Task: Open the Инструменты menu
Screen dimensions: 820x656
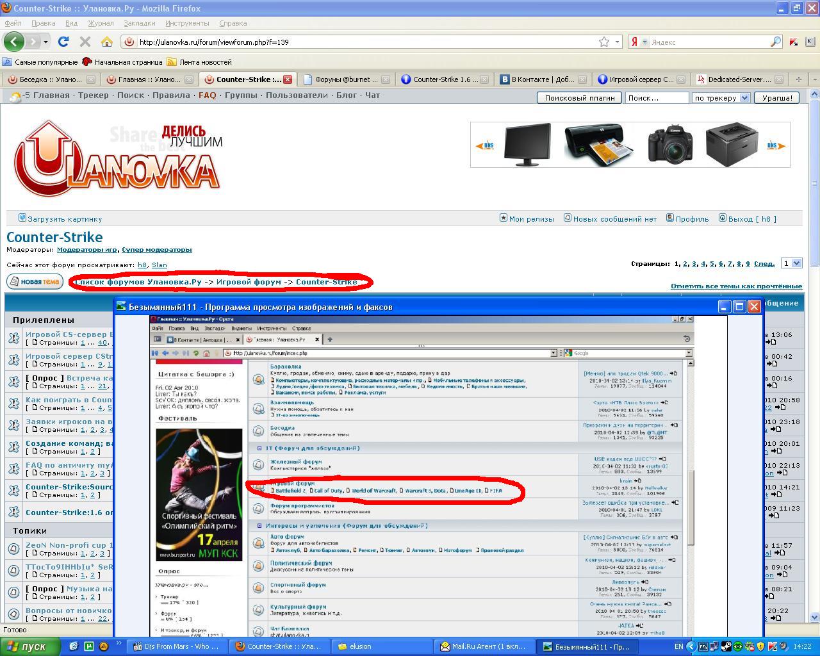Action: [187, 23]
